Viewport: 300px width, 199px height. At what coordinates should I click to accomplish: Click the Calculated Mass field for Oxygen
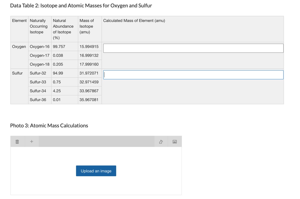pyautogui.click(x=193, y=48)
